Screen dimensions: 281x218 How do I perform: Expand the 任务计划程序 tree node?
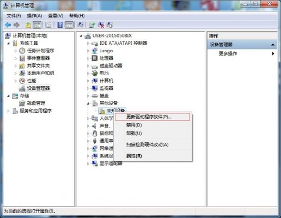[16, 51]
